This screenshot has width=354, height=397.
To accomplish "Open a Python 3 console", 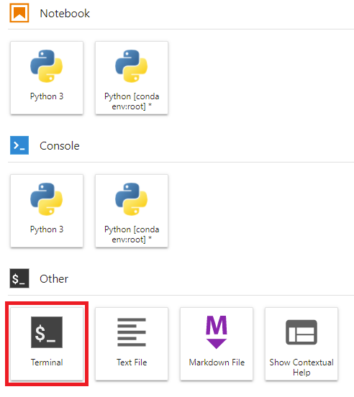I will [47, 211].
